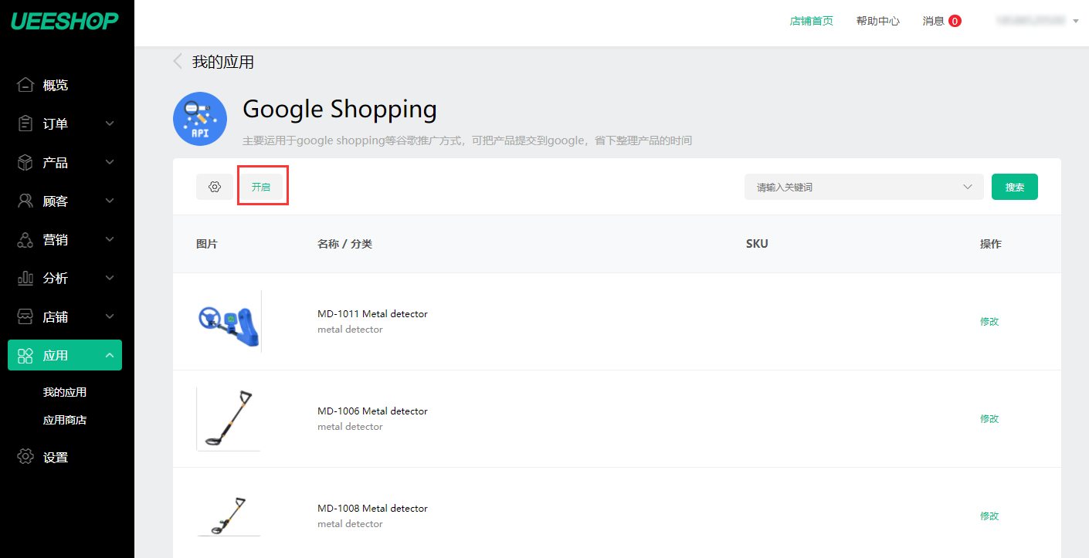Screen dimensions: 1089x558
Task: Click the green 搜索 button
Action: (x=1014, y=187)
